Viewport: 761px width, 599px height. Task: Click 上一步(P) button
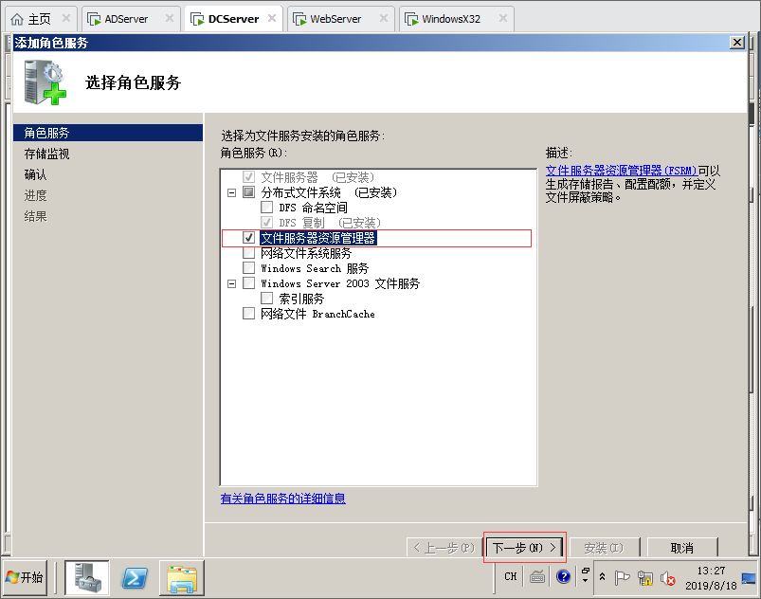(x=444, y=548)
